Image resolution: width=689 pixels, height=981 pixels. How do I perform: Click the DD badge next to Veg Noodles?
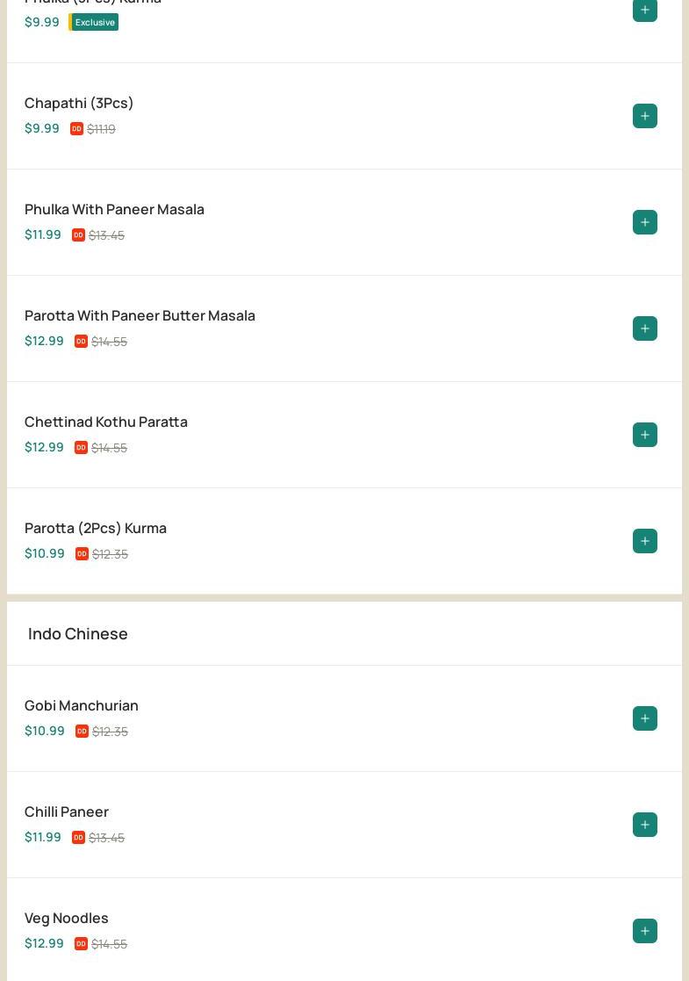pos(81,943)
